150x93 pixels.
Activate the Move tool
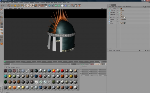point(12,6)
